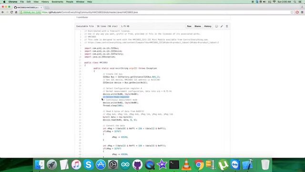Open TeamViewer from the dock
305x172 pixels.
(x=235, y=165)
